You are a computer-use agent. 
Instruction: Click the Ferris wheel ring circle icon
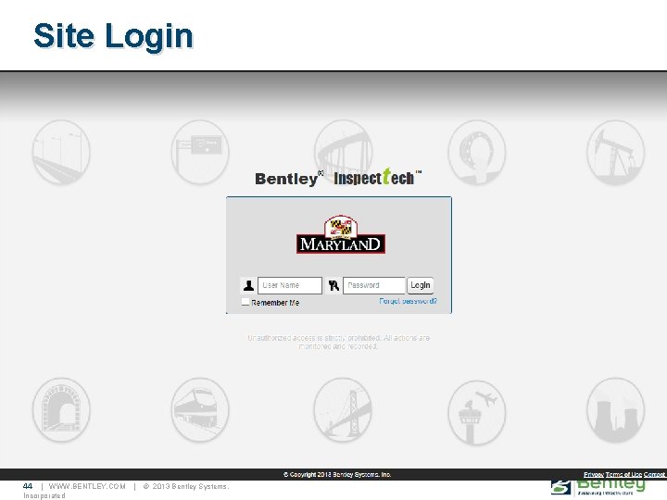tap(477, 152)
